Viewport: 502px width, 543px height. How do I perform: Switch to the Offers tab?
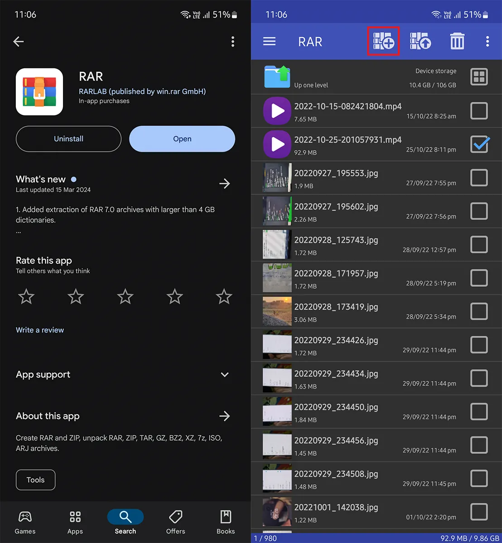click(x=175, y=522)
